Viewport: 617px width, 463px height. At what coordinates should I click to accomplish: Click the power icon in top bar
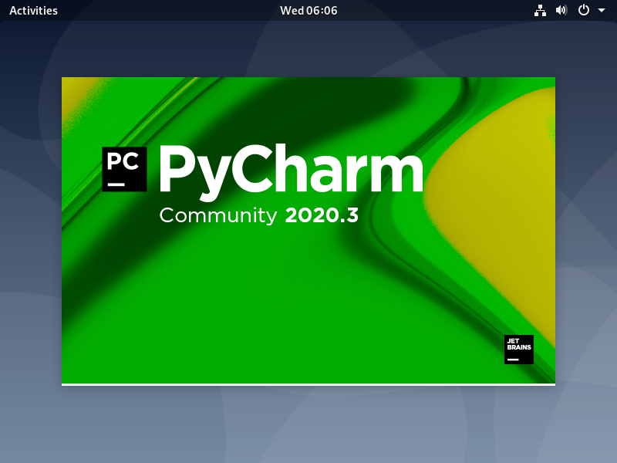coord(584,10)
